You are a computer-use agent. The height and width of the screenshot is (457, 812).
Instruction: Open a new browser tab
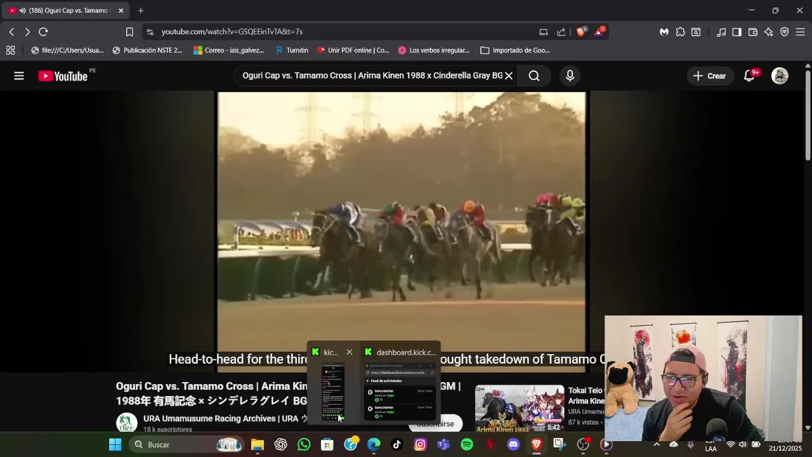point(141,11)
